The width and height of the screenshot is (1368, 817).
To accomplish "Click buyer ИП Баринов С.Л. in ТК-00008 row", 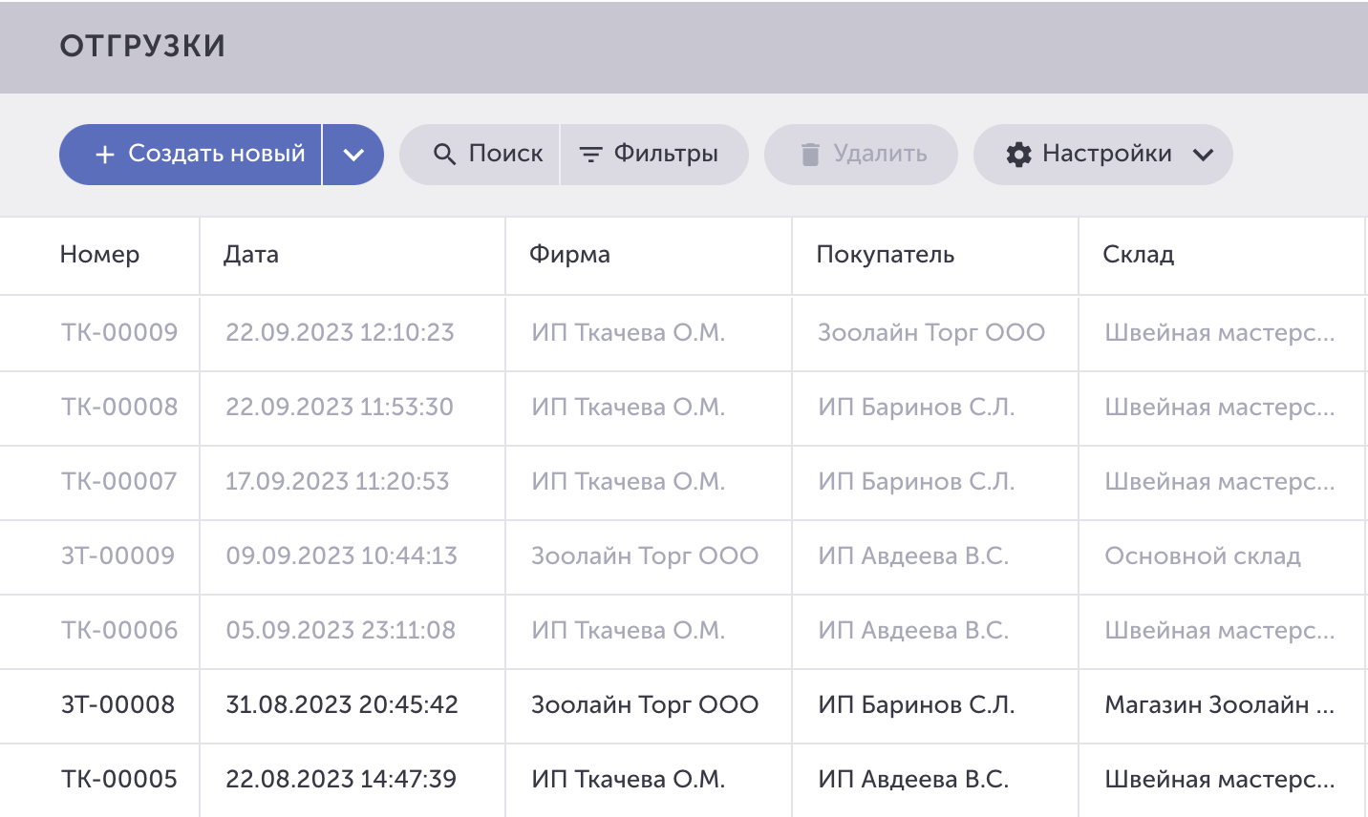I will coord(916,407).
